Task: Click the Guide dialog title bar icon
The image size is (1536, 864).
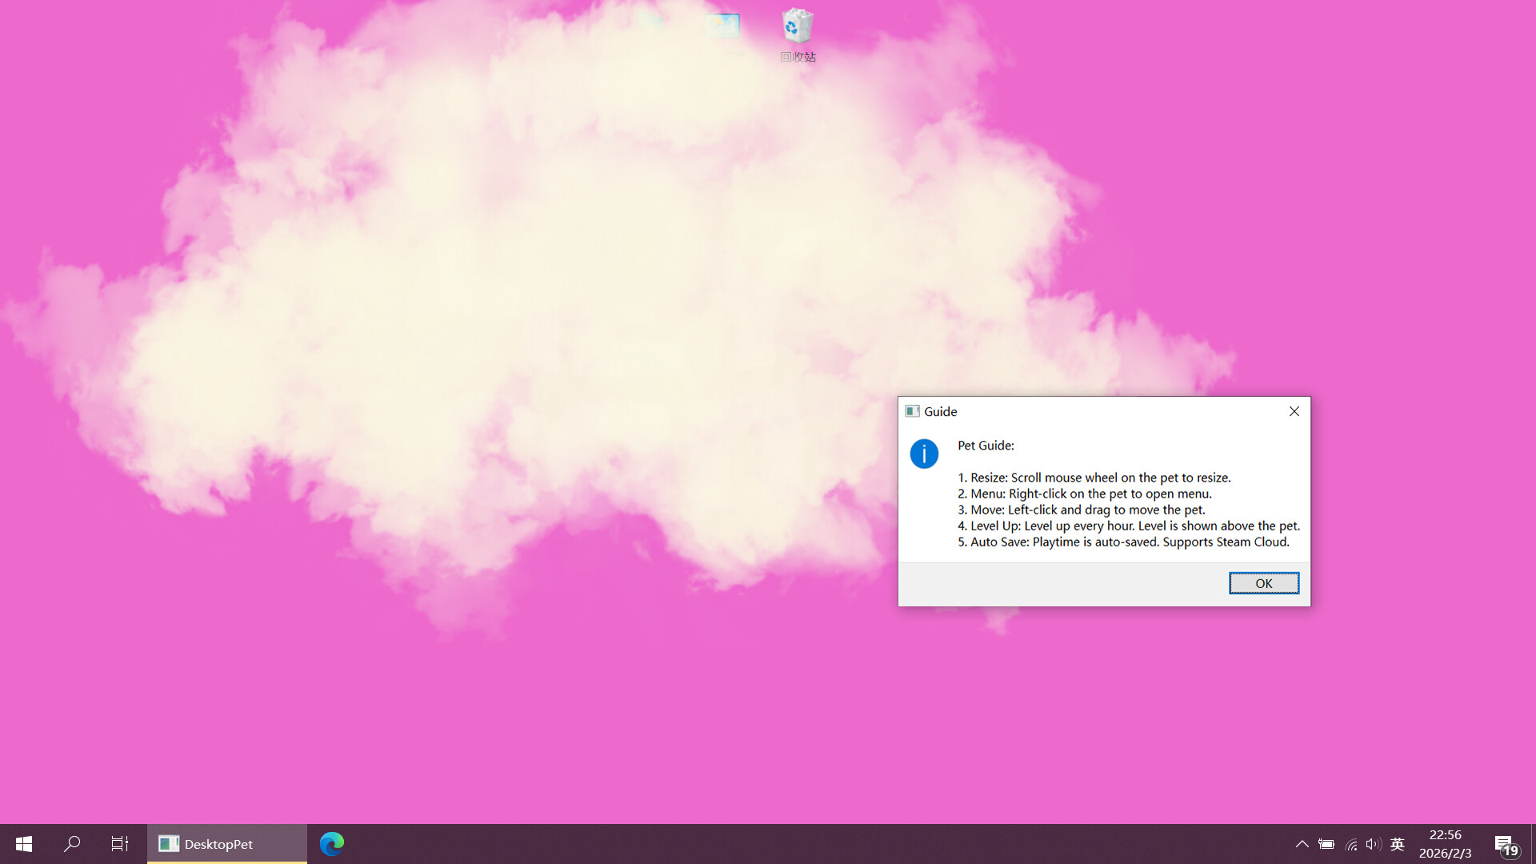Action: tap(912, 411)
